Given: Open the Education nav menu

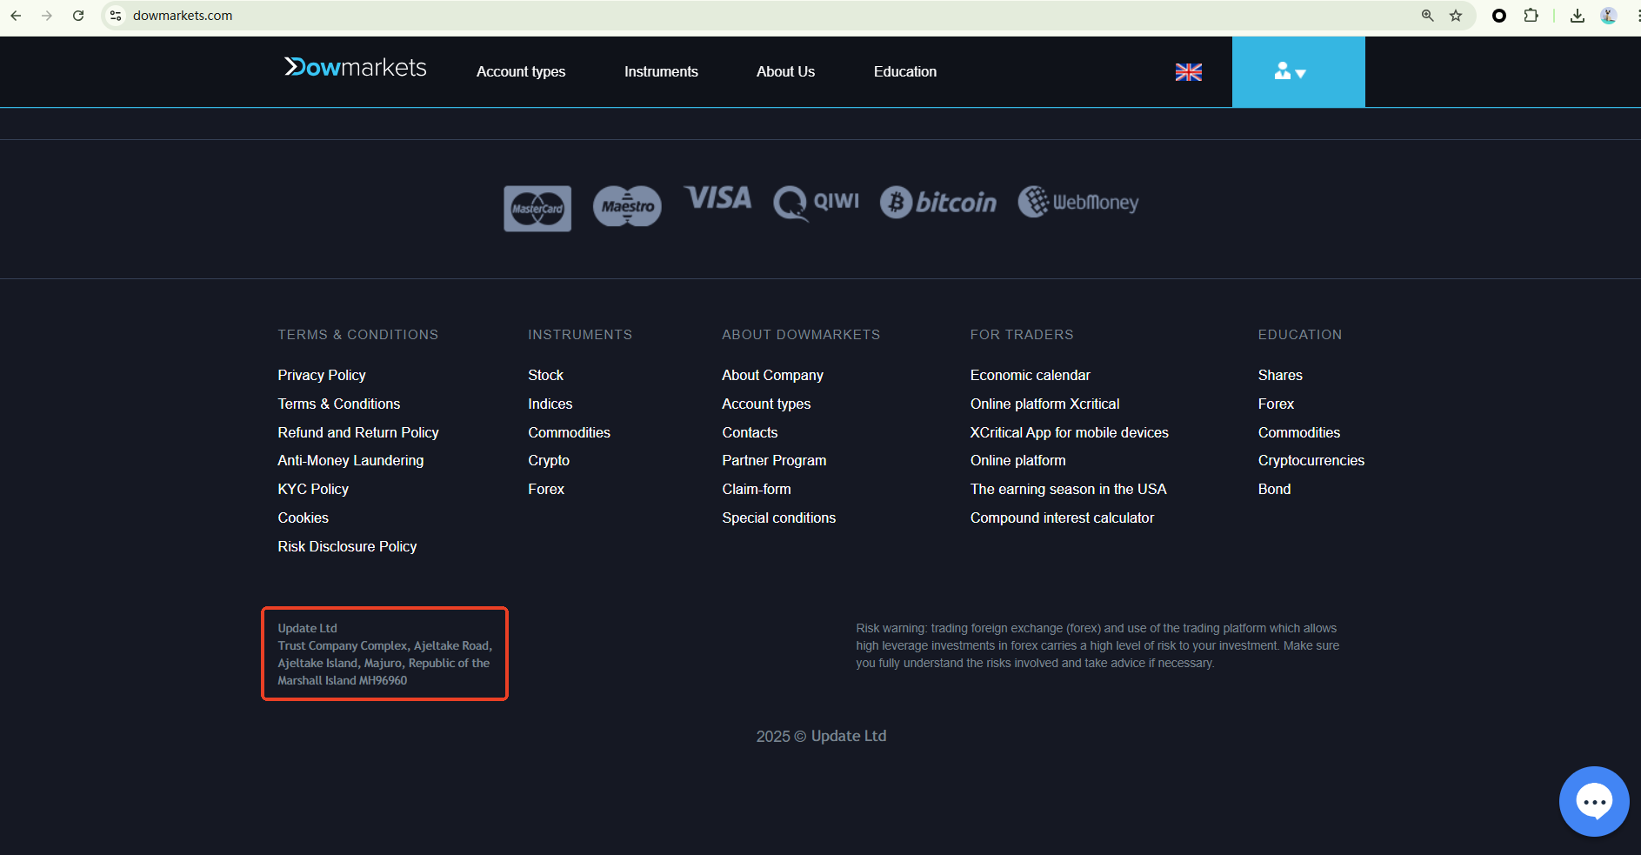Looking at the screenshot, I should click(904, 72).
